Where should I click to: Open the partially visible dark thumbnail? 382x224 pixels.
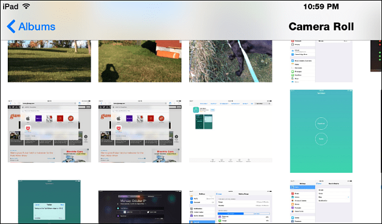click(376, 56)
